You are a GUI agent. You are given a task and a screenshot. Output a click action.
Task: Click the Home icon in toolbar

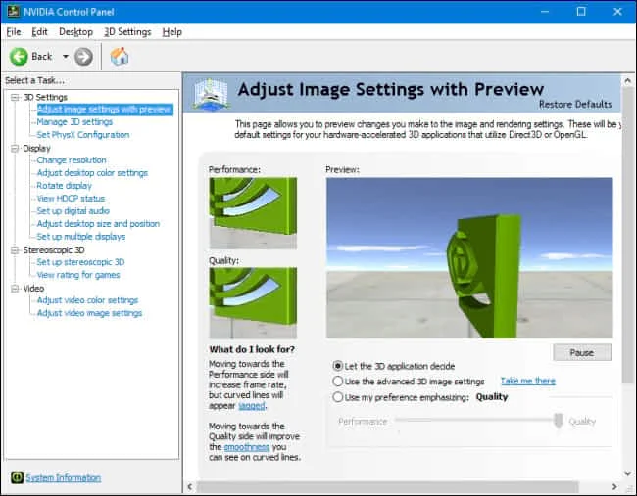[120, 57]
